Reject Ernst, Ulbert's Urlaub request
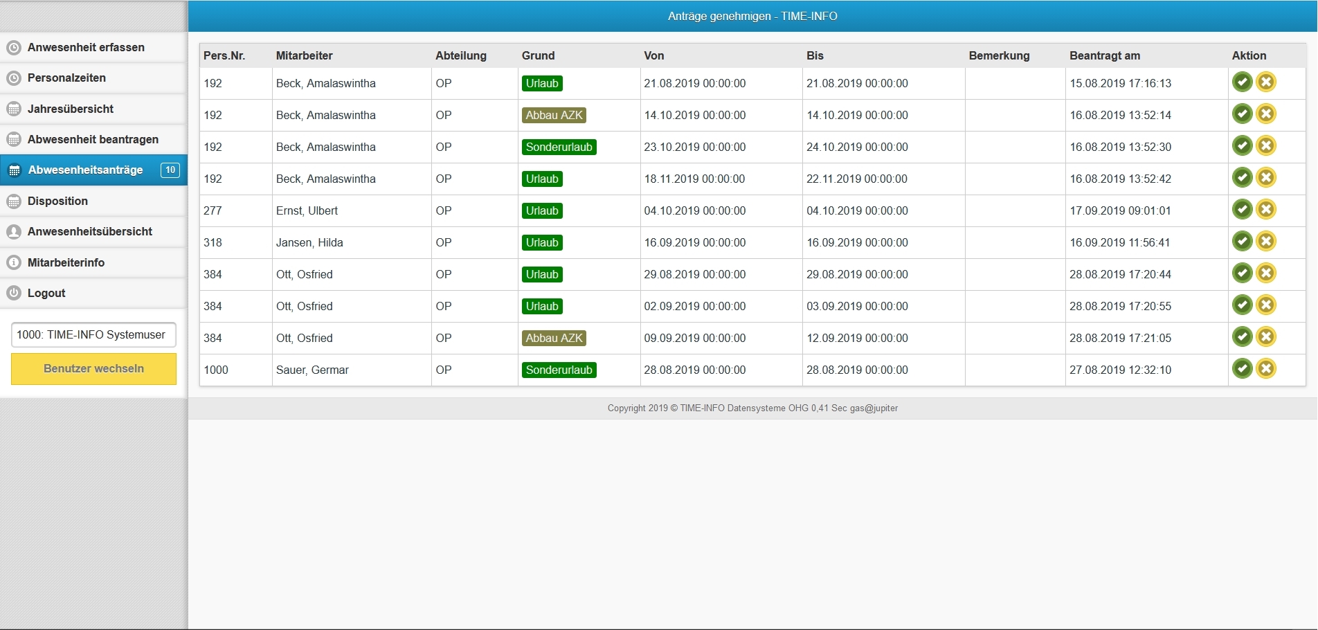Viewport: 1318px width, 630px height. pos(1266,210)
